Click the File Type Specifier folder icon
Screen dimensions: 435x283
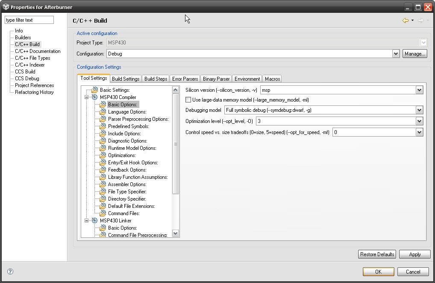click(x=103, y=191)
